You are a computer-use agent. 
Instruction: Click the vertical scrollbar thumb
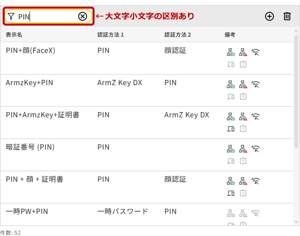click(296, 88)
